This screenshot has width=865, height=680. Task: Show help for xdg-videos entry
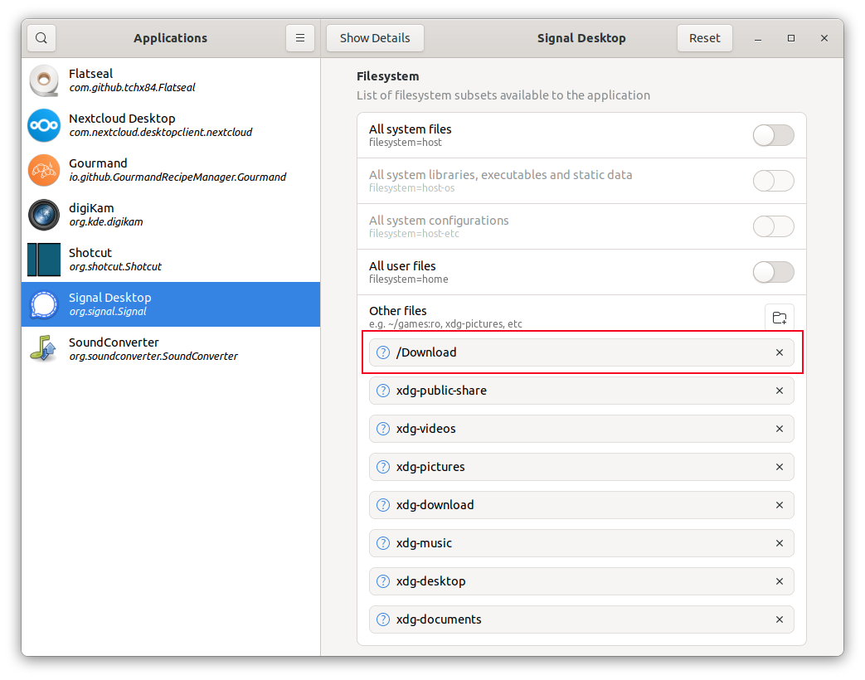point(383,429)
